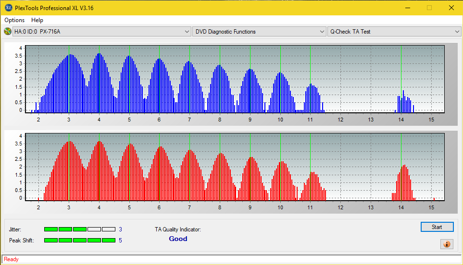Image resolution: width=463 pixels, height=265 pixels.
Task: Click the Ready status bar text
Action: pyautogui.click(x=11, y=259)
